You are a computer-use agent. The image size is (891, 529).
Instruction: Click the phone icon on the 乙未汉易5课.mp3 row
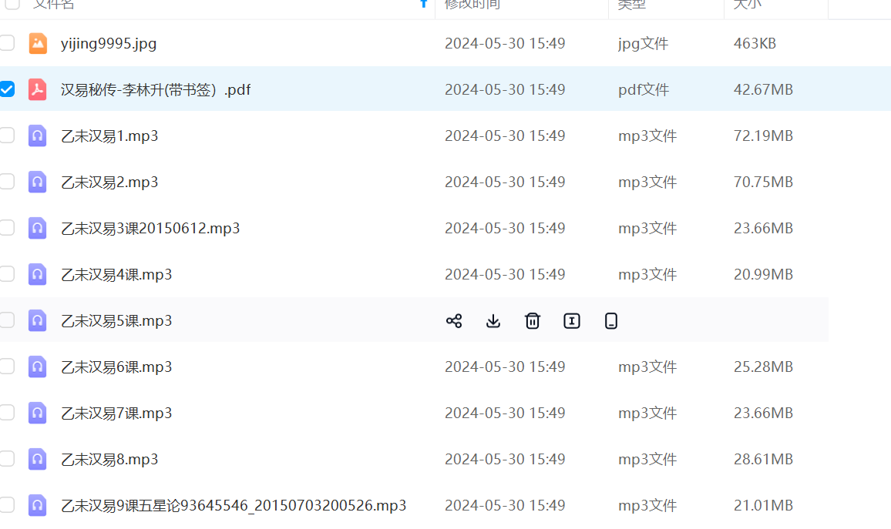click(611, 321)
